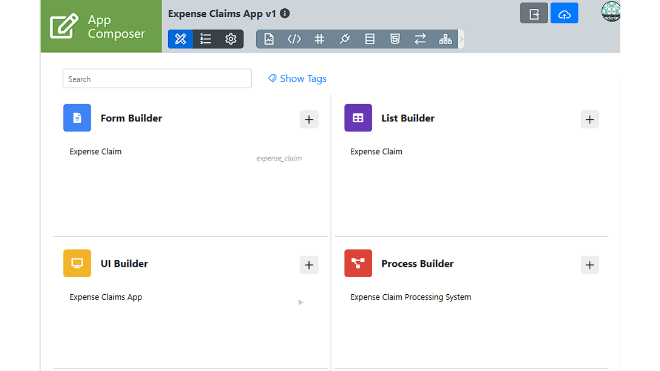Click the hash symbol toolbar icon
Viewport: 660px width, 371px height.
(319, 39)
